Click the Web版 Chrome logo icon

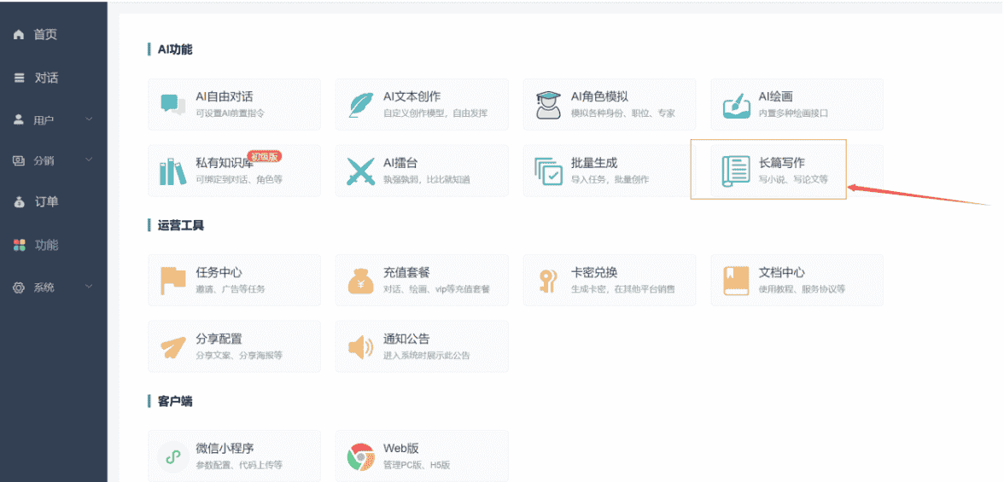[360, 457]
